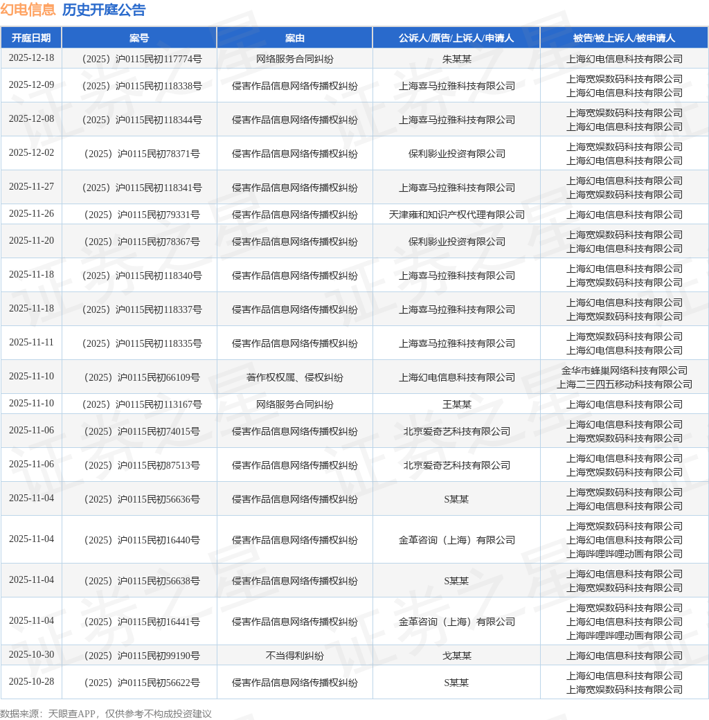Click the 著作权权属、侵权纠纷 cause cell
Screen dimensions: 709x720
pos(294,377)
